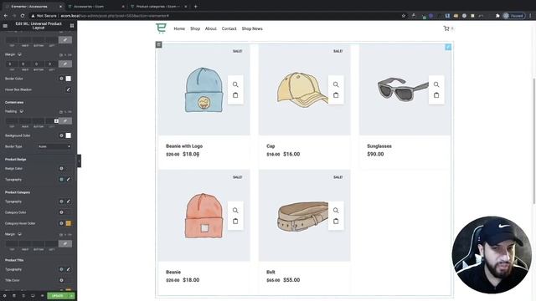Screen dimensions: 536x301
Task: Open Home menu item
Action: click(x=179, y=28)
